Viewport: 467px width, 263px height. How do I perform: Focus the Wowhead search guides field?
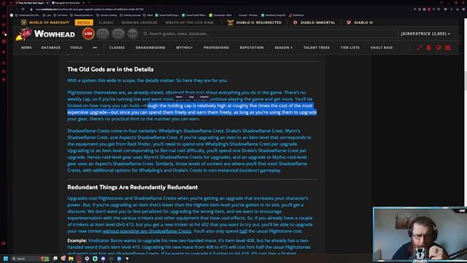(270, 34)
